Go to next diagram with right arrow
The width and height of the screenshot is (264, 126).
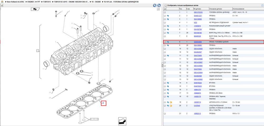point(159,5)
